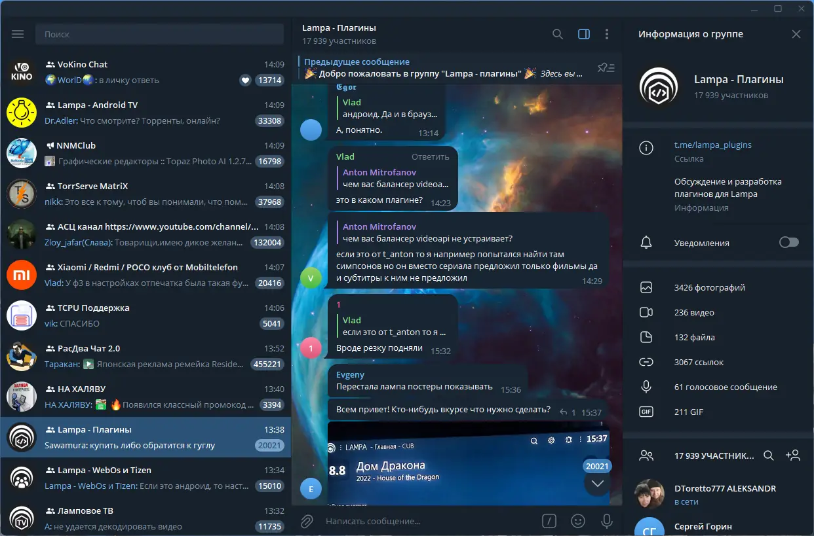The width and height of the screenshot is (814, 536).
Task: Open the NNMClub channel
Action: point(145,153)
